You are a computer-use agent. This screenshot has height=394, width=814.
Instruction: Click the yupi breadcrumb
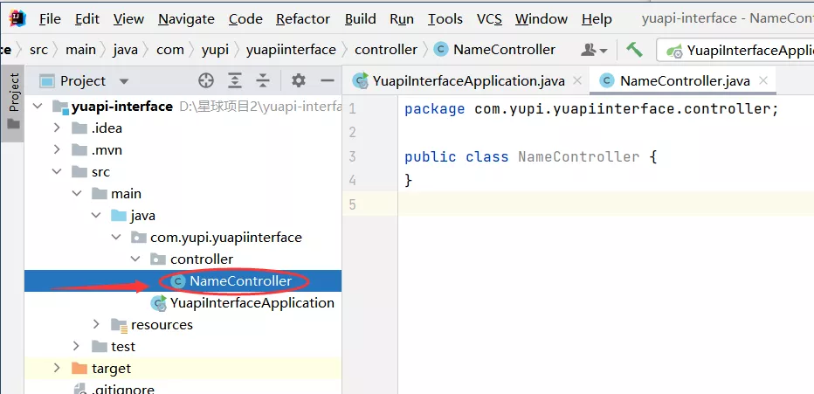tap(215, 50)
